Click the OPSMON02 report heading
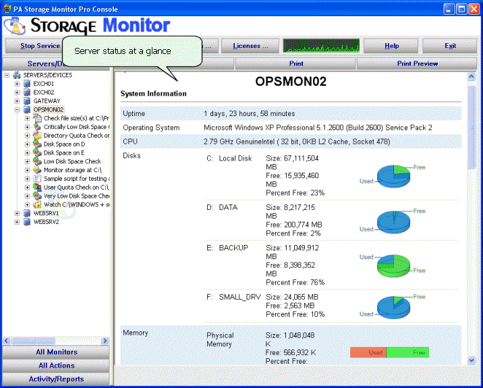The width and height of the screenshot is (483, 388). pos(291,82)
